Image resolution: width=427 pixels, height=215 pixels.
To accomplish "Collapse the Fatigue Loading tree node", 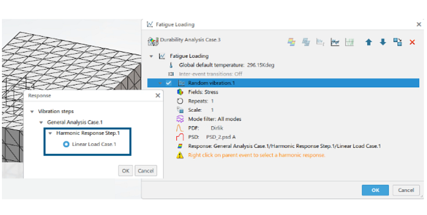I will click(152, 56).
